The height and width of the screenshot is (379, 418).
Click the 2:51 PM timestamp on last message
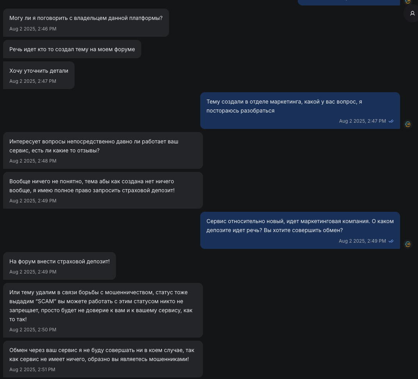point(32,370)
